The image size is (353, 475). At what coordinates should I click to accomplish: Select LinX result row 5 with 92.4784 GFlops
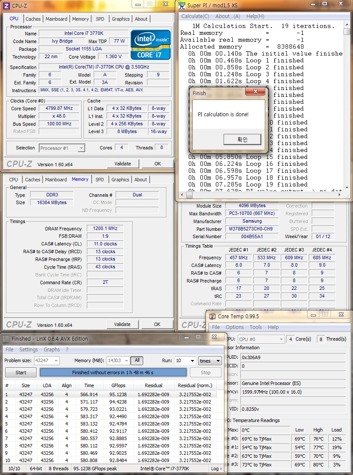pos(110,424)
